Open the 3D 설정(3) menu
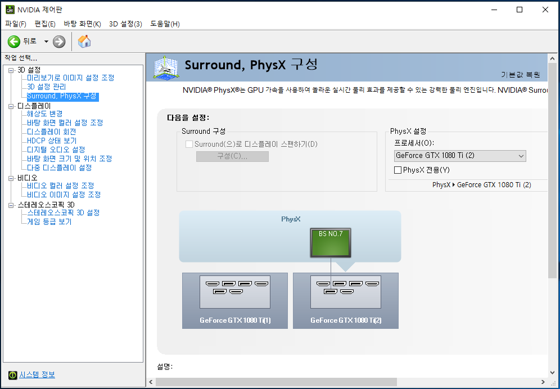This screenshot has width=560, height=389. point(125,24)
